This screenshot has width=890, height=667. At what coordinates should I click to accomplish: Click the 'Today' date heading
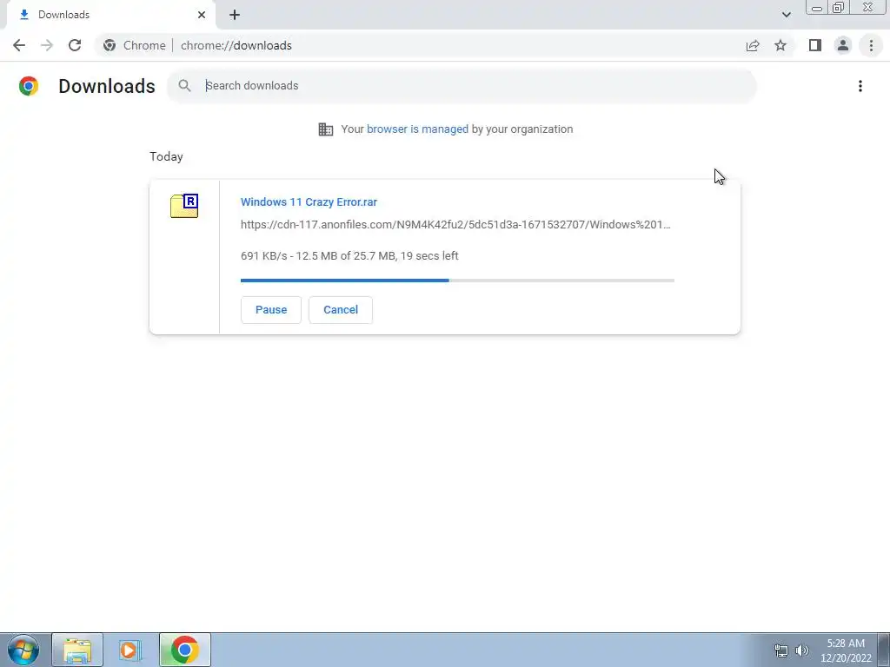[x=166, y=156]
